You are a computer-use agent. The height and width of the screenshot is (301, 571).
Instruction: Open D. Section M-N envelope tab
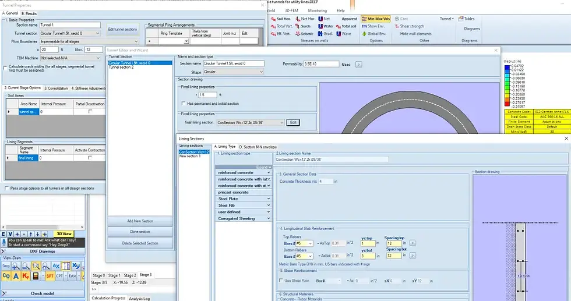pos(258,147)
